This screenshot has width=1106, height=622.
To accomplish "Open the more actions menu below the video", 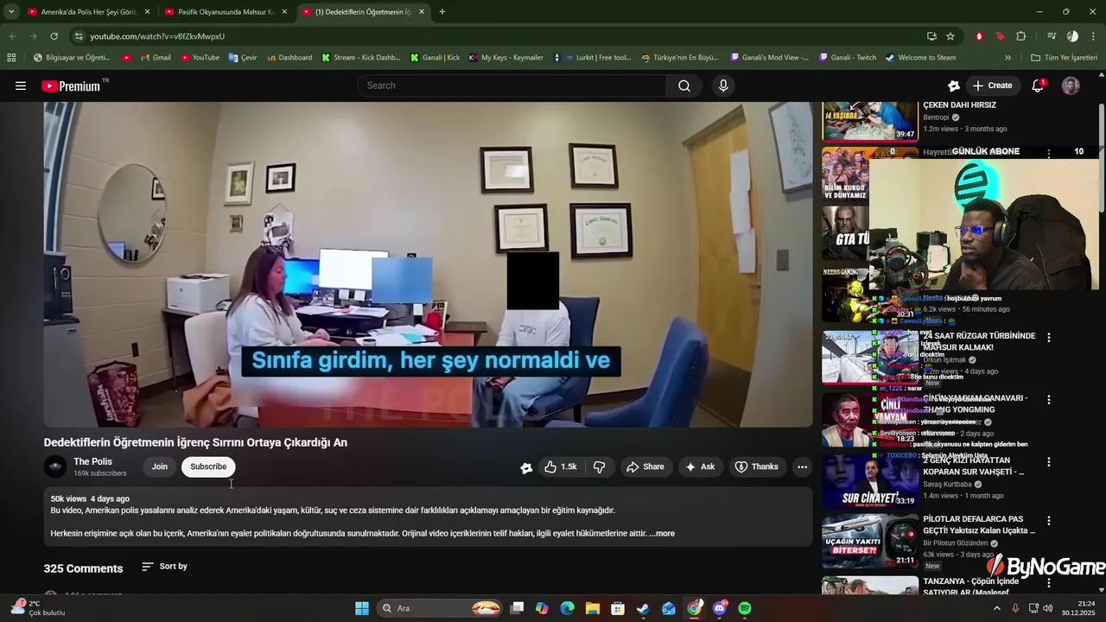I will (x=802, y=466).
